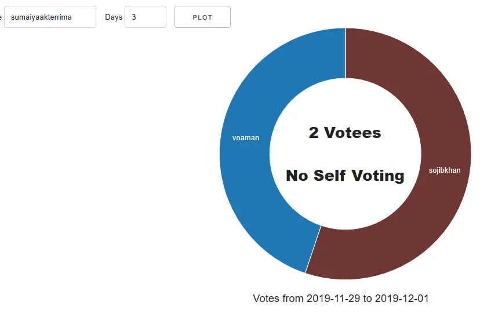Click the top white divider between donut segments
The height and width of the screenshot is (313, 480).
pos(346,53)
